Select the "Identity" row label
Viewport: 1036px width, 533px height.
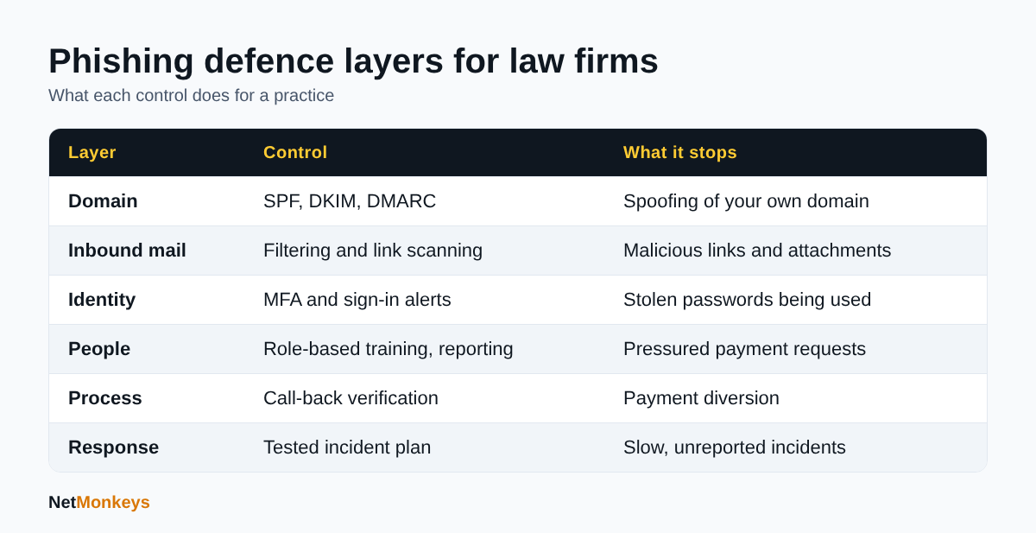102,300
